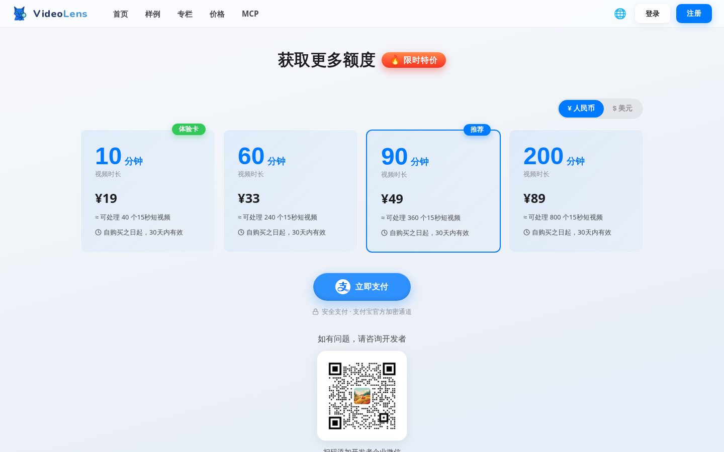The height and width of the screenshot is (452, 724).
Task: Click 安全支付 · 支付宝官方加密通道 text
Action: coord(367,312)
